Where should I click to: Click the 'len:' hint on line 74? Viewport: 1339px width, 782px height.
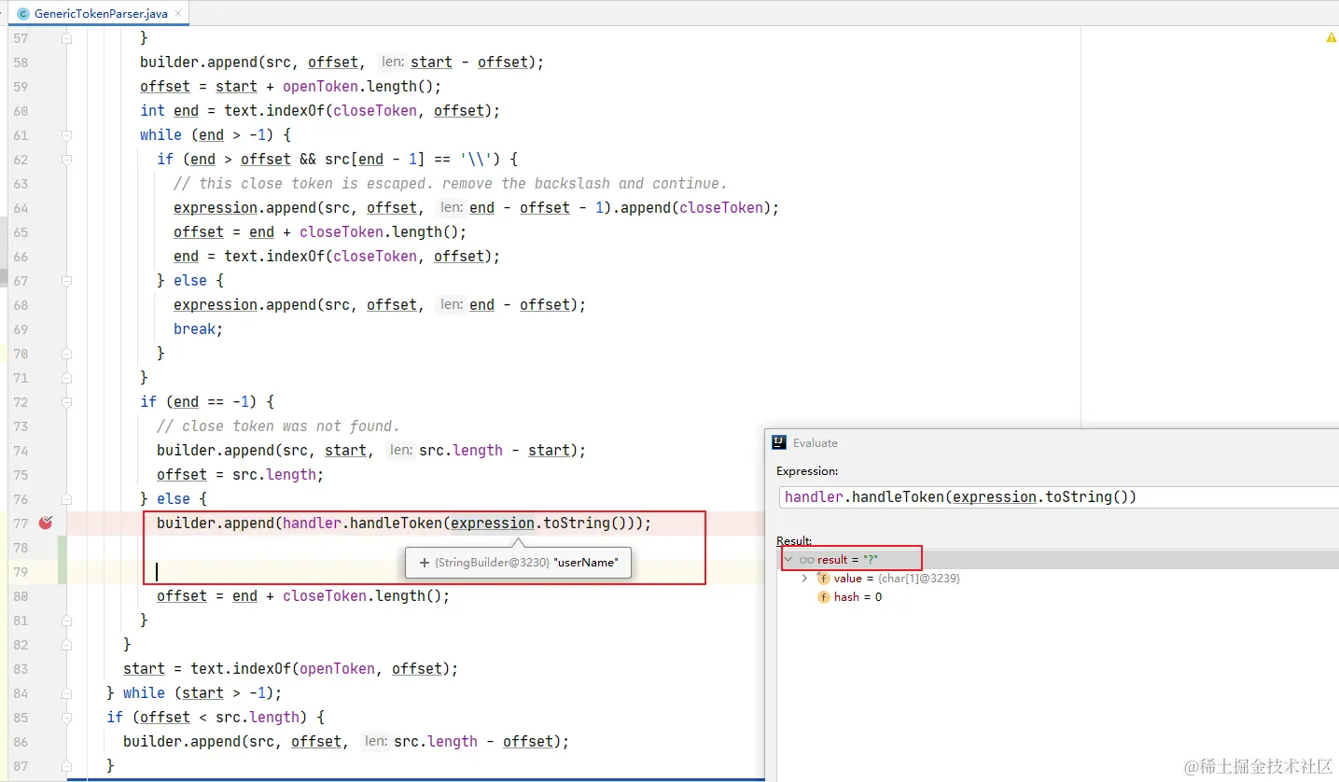click(400, 451)
